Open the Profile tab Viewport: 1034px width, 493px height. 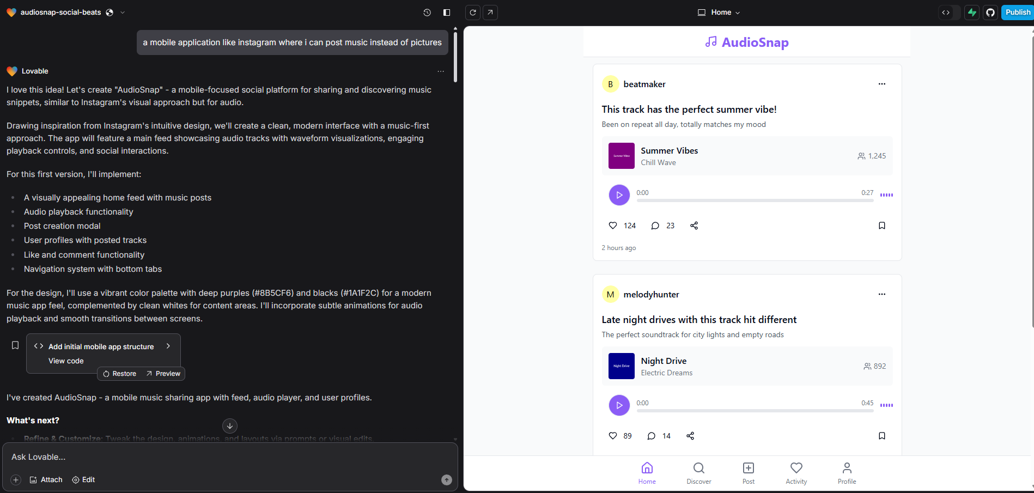coord(847,473)
